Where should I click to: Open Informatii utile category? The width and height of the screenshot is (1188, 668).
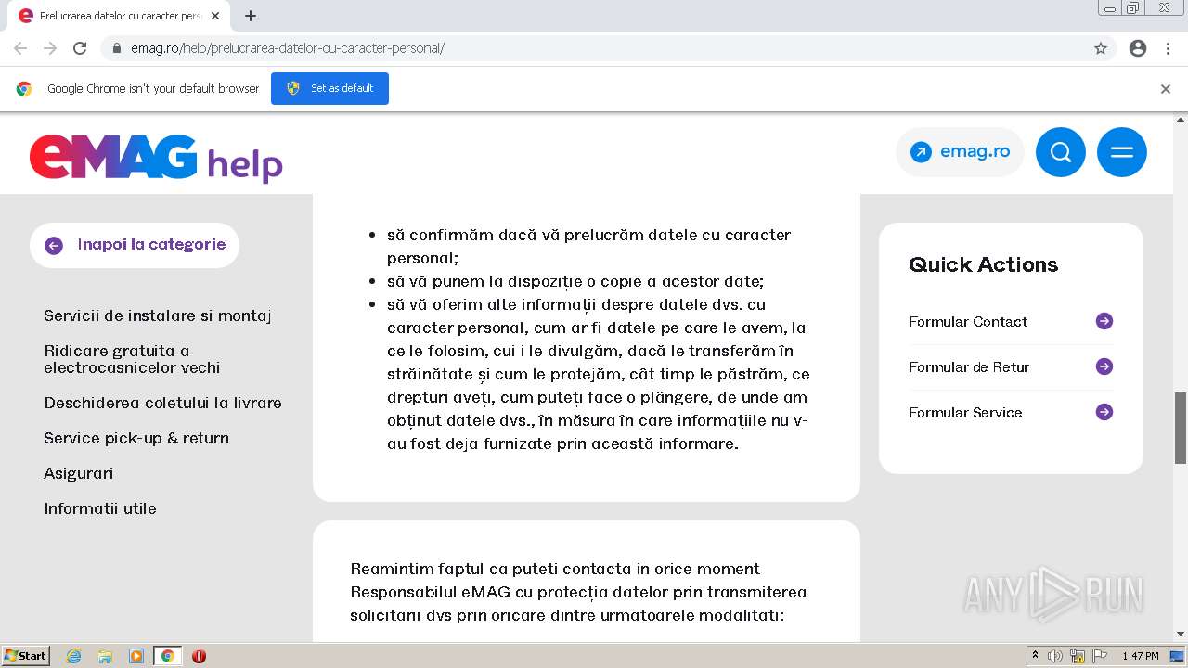point(100,508)
